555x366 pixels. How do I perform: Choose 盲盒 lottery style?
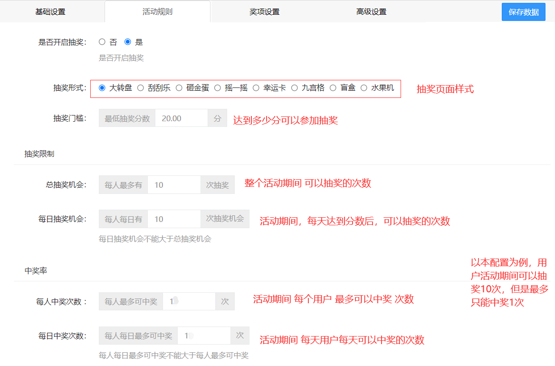point(333,88)
